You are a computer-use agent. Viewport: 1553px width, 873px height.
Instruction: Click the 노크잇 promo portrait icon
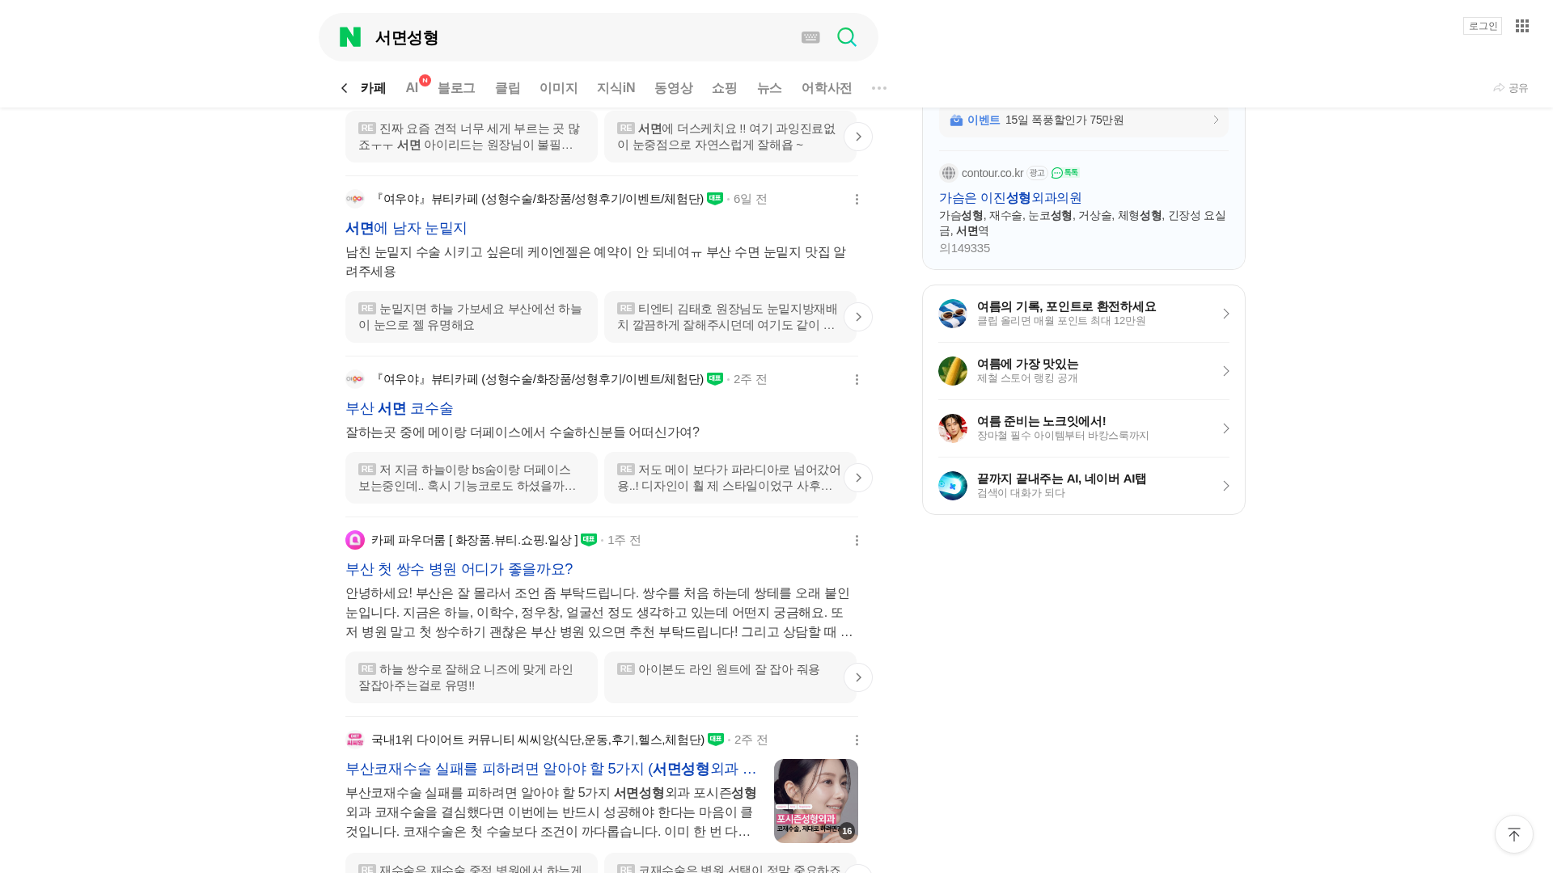pos(953,428)
